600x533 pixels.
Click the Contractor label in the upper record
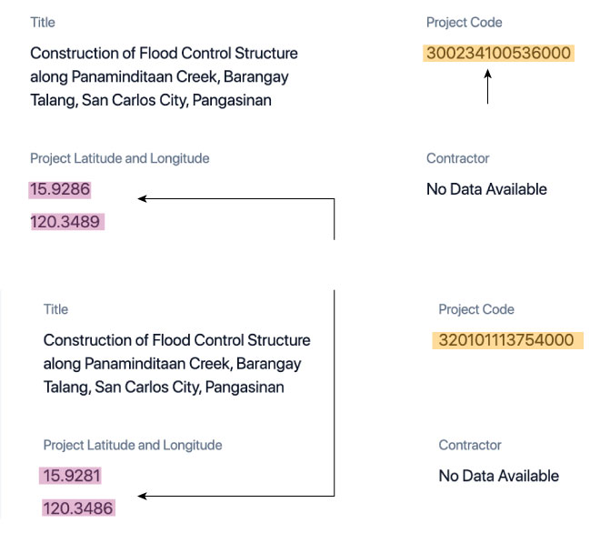pyautogui.click(x=457, y=158)
